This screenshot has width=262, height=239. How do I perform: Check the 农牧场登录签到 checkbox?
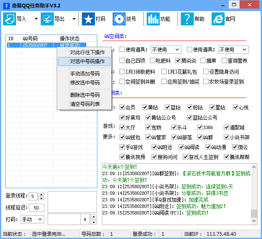206,82
